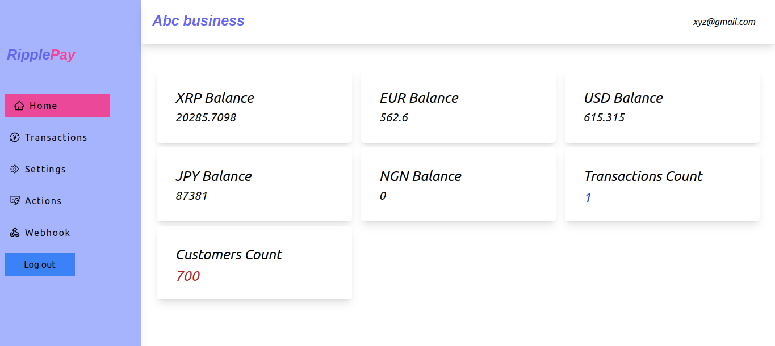
Task: Click the RipplePay logo
Action: point(41,55)
